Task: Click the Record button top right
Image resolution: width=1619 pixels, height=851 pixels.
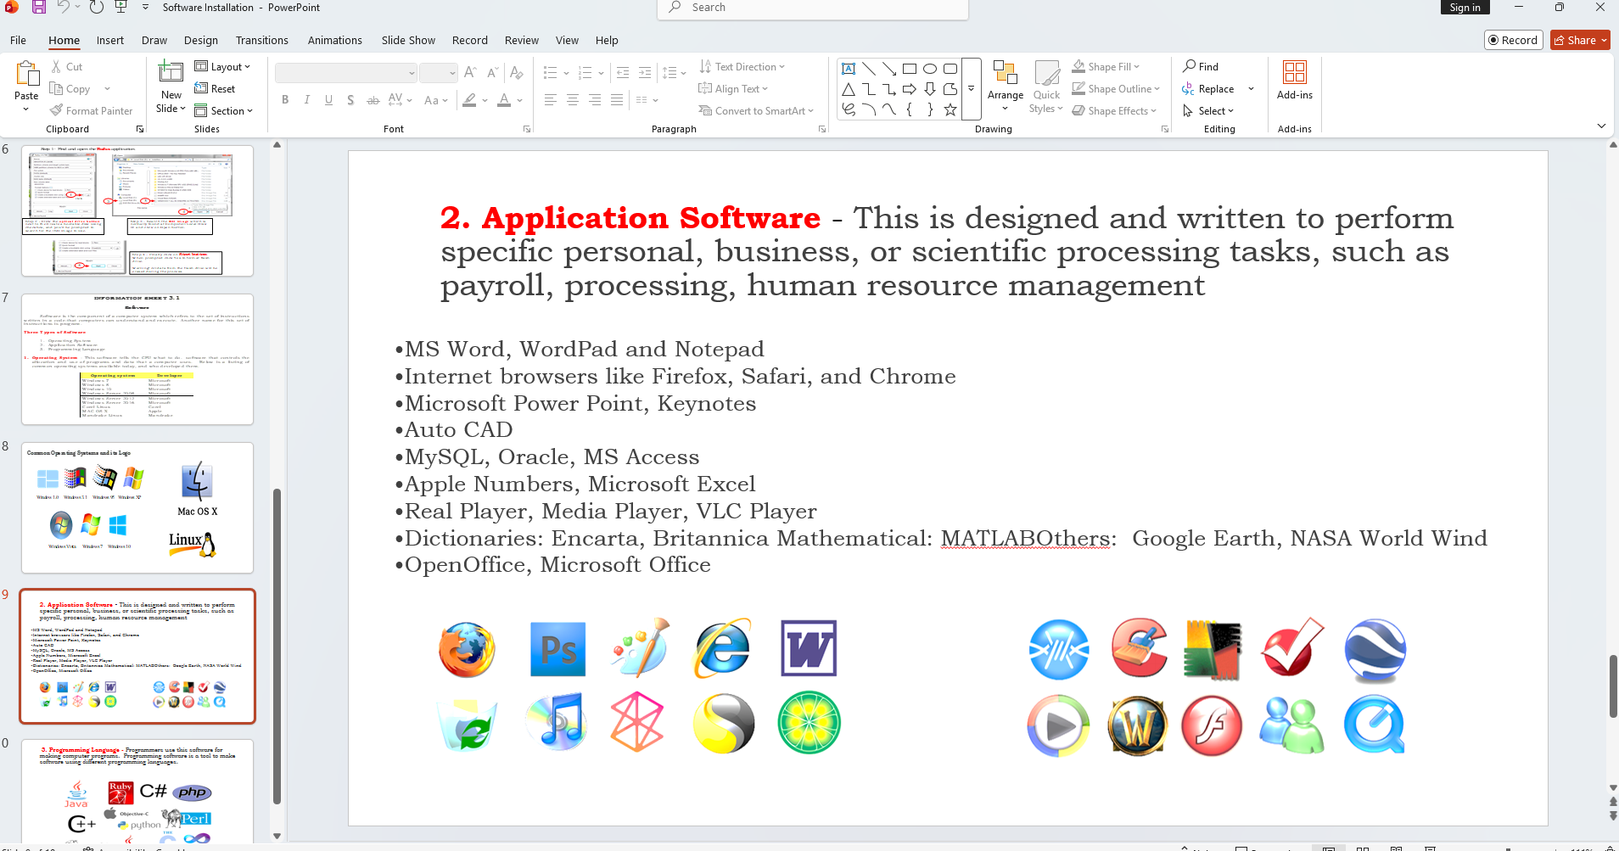Action: point(1513,40)
